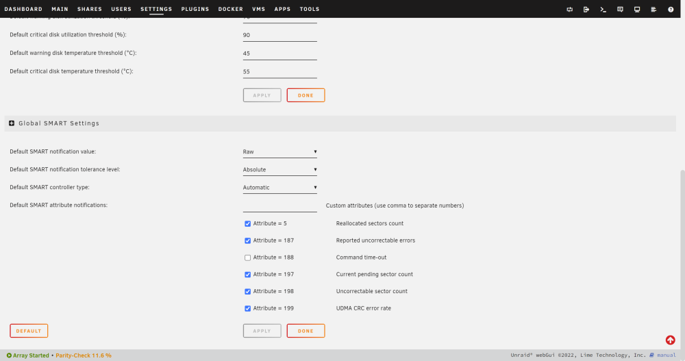This screenshot has height=361, width=685.
Task: Open the SMART controller type Automatic dropdown
Action: click(x=280, y=188)
